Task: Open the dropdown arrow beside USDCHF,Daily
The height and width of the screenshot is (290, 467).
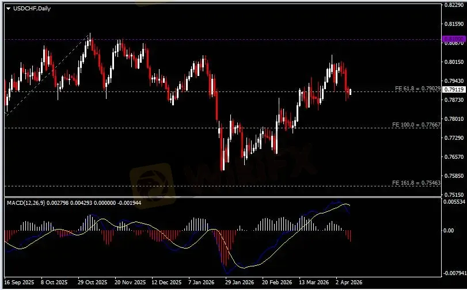Action: pyautogui.click(x=8, y=7)
